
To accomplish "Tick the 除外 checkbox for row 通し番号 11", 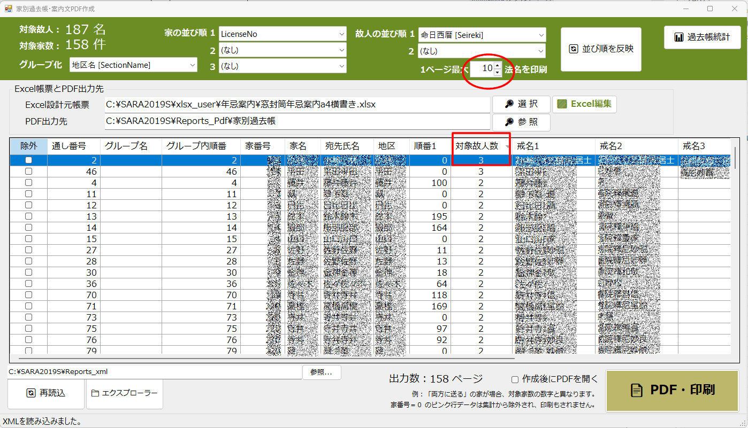I will click(28, 194).
